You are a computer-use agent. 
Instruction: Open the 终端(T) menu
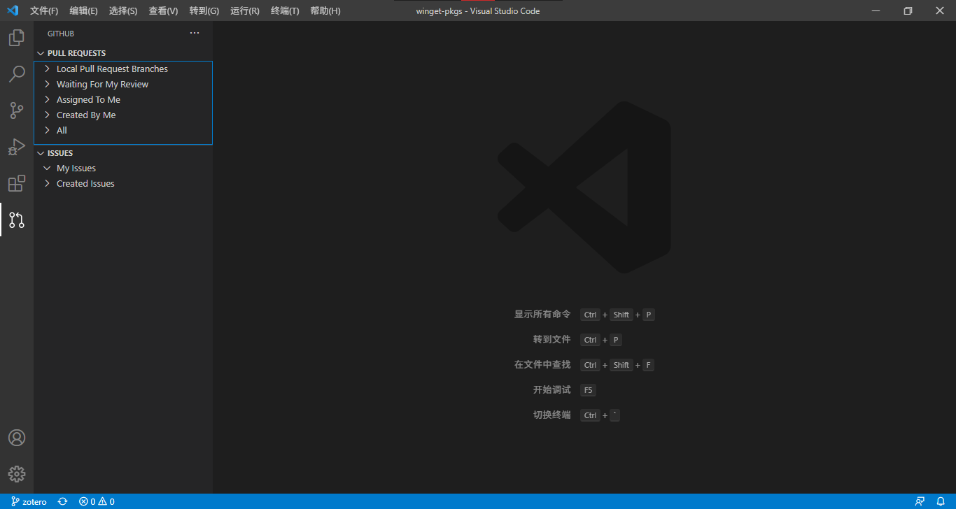click(284, 10)
